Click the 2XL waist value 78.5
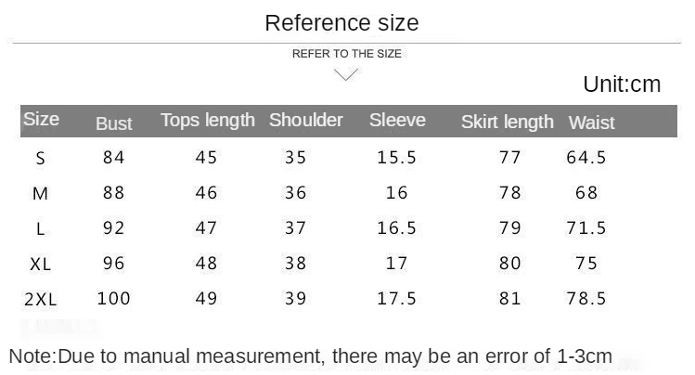The image size is (695, 375). tap(586, 299)
